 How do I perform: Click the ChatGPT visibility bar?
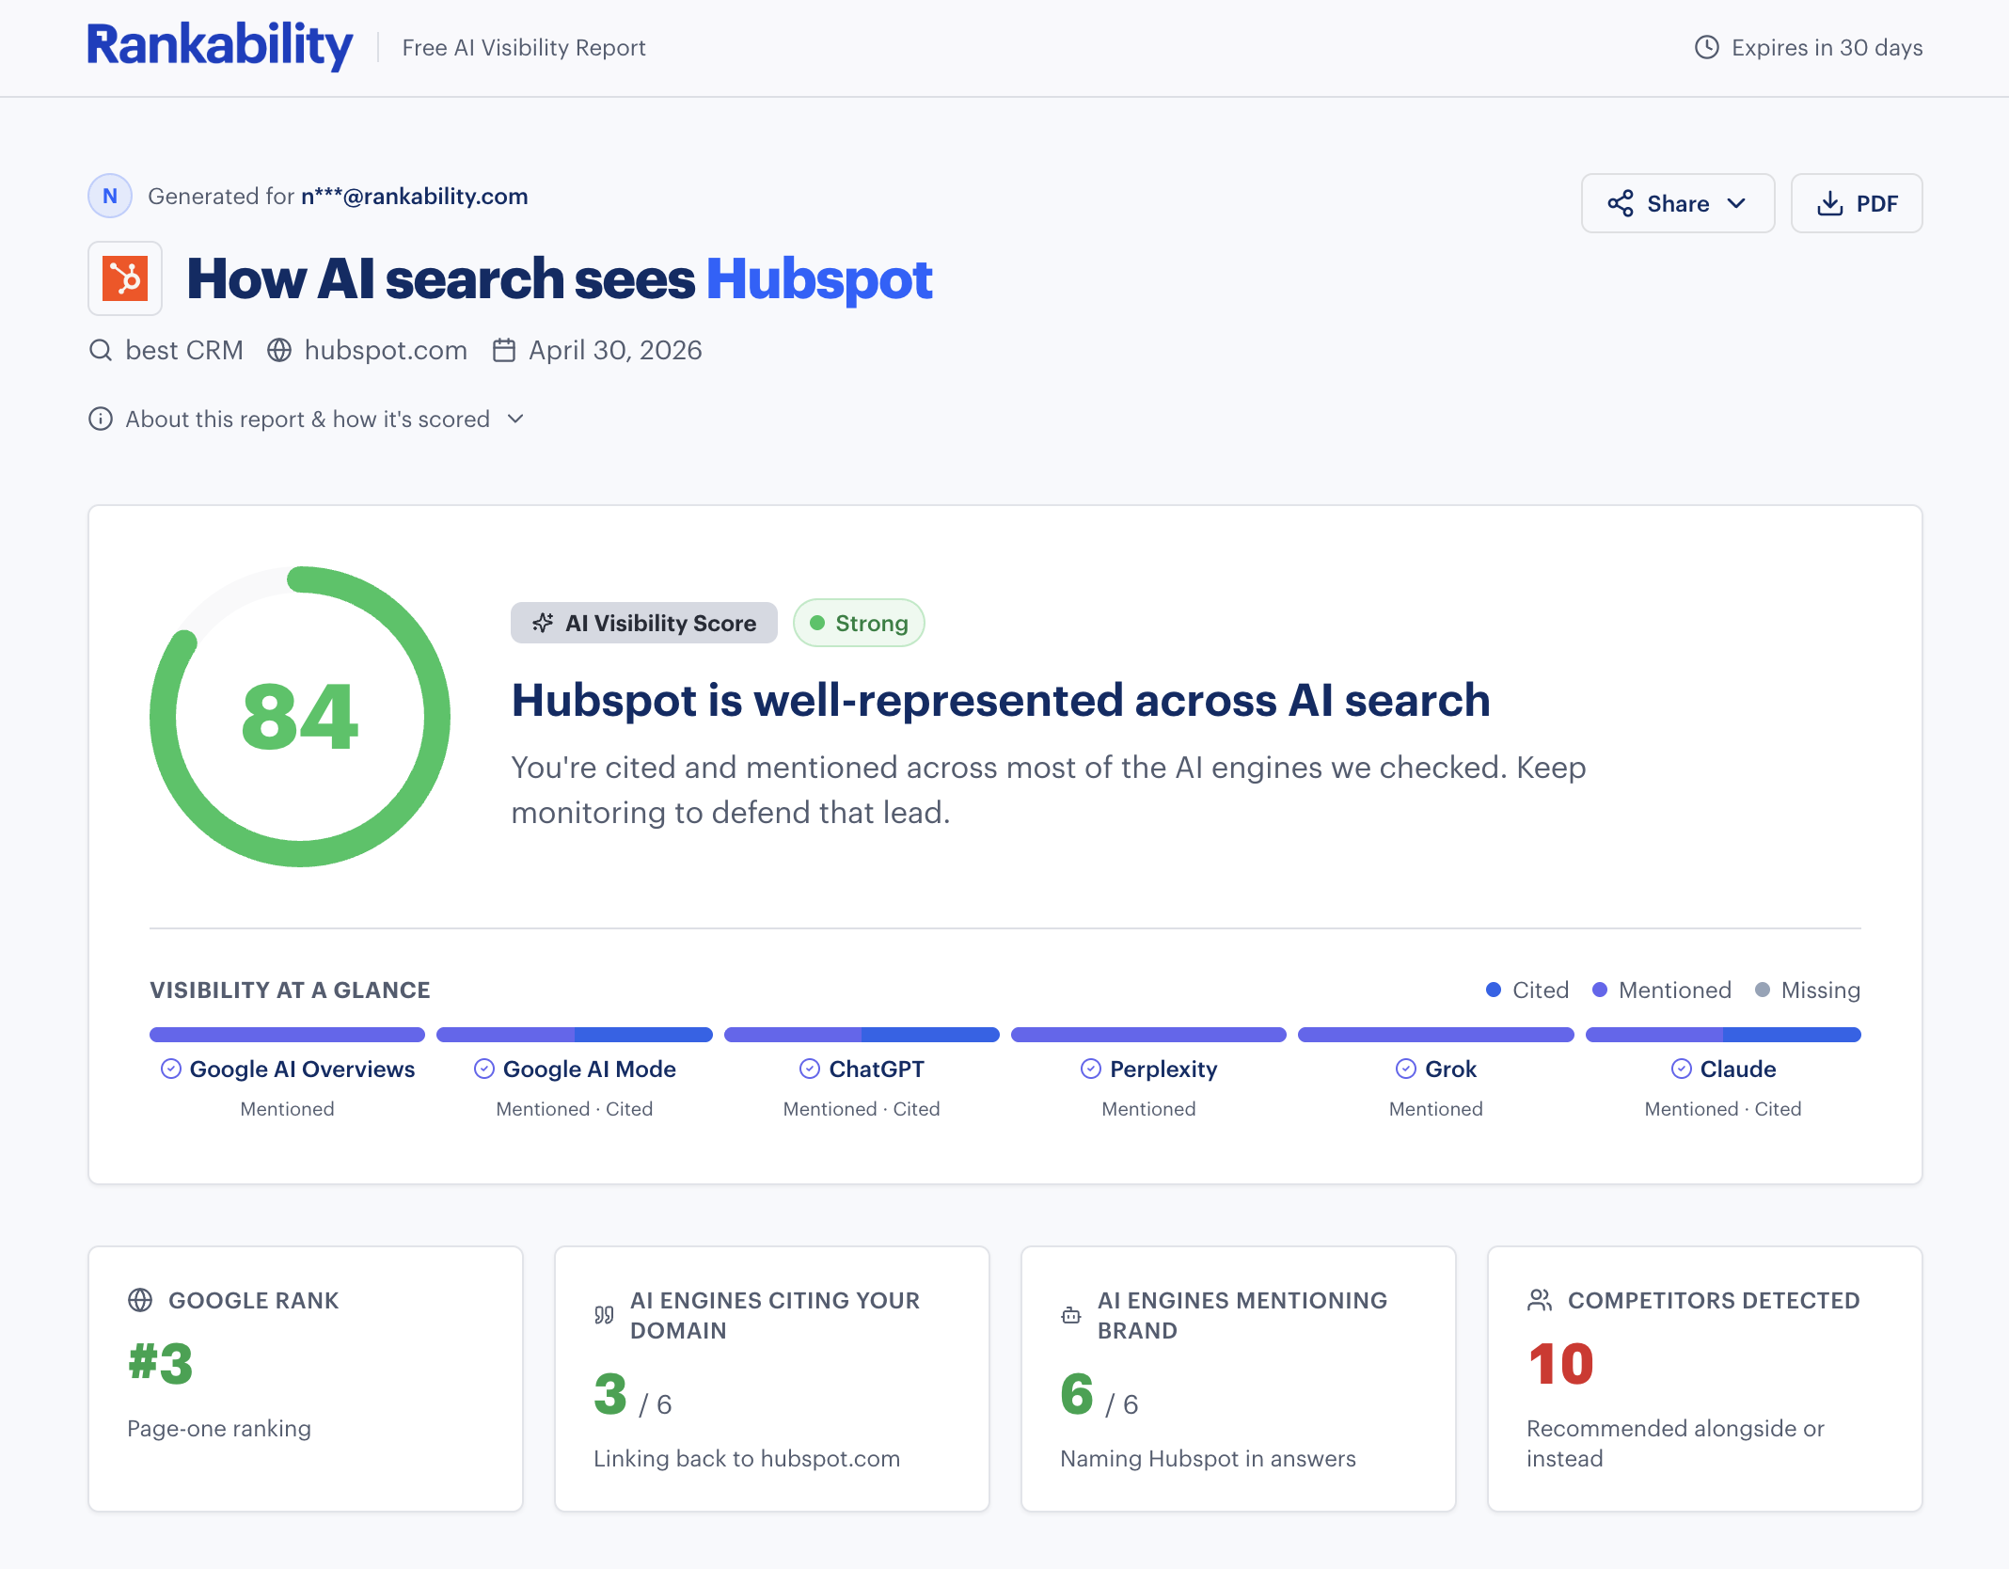862,1035
